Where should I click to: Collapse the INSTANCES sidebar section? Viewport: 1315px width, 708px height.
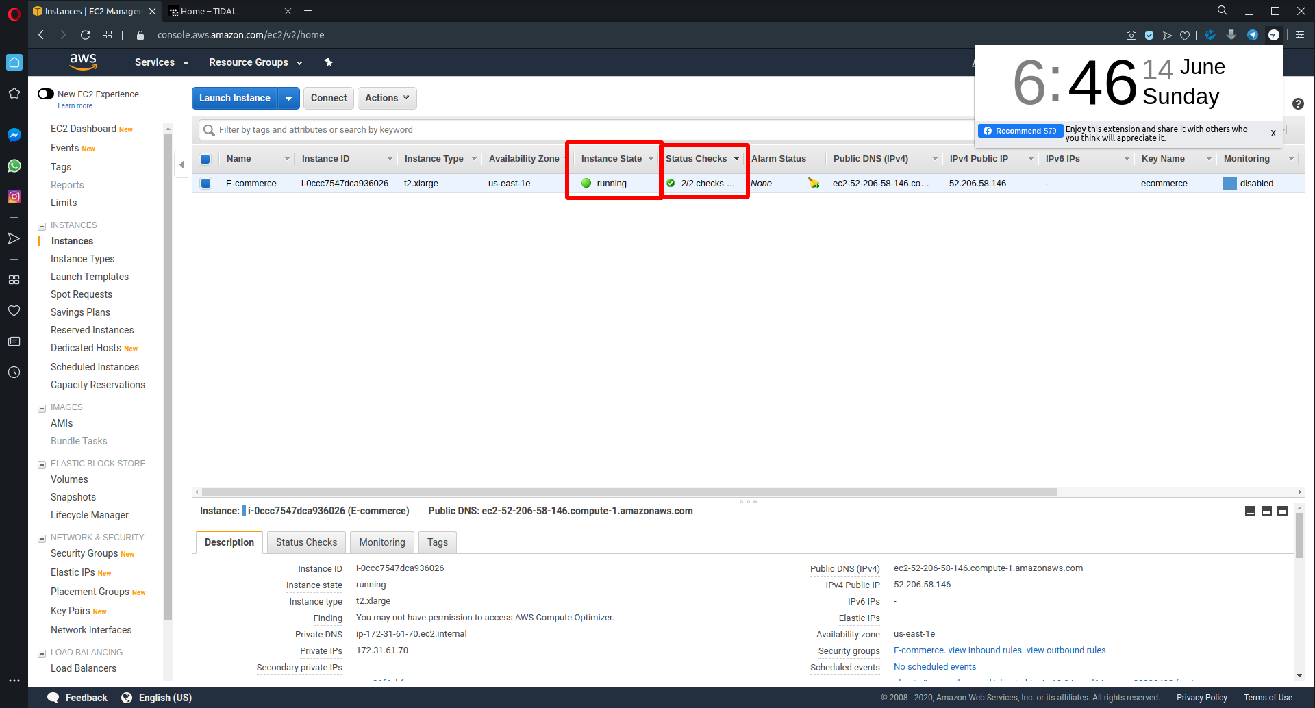pyautogui.click(x=42, y=226)
